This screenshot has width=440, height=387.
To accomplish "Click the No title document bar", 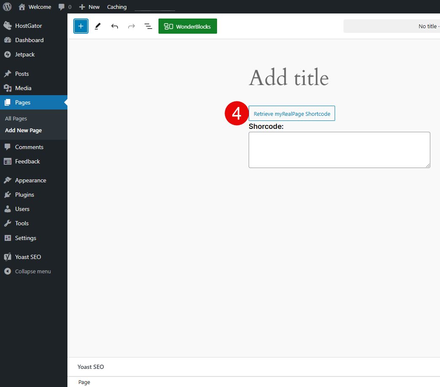I will point(392,26).
